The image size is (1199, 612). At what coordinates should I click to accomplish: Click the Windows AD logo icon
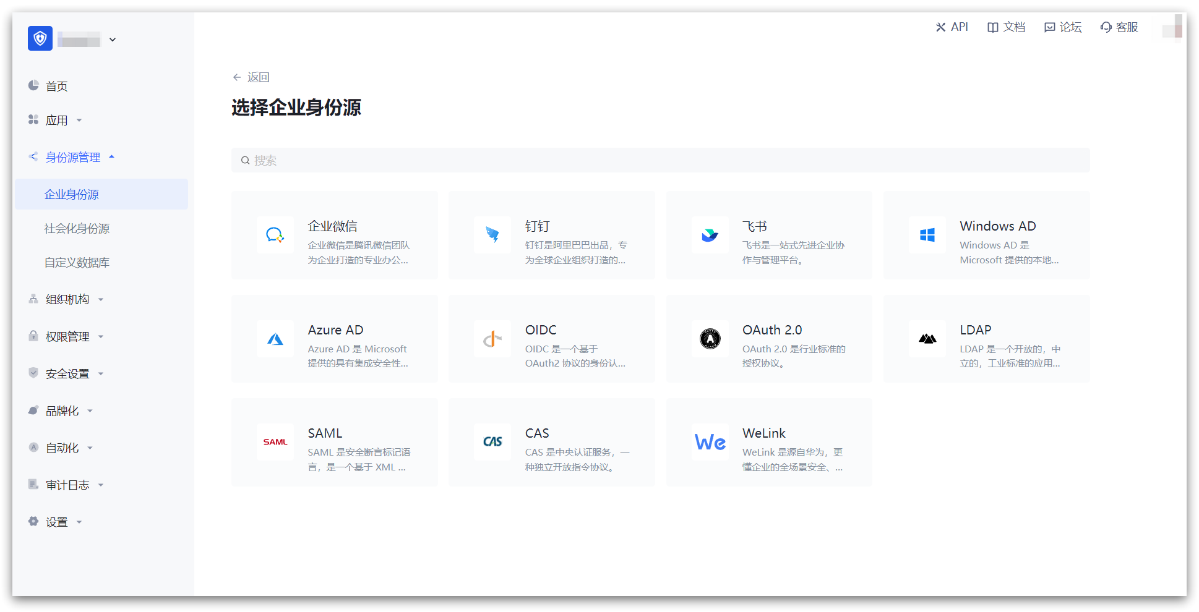pyautogui.click(x=927, y=235)
